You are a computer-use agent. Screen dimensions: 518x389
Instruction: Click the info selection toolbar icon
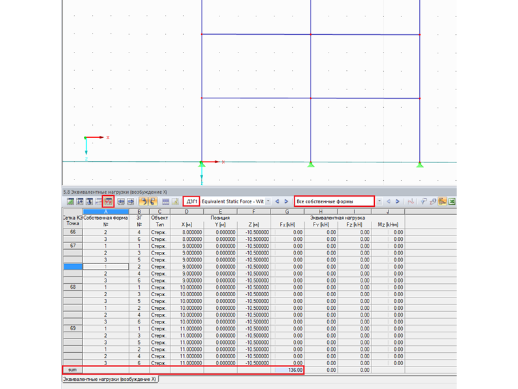point(432,201)
